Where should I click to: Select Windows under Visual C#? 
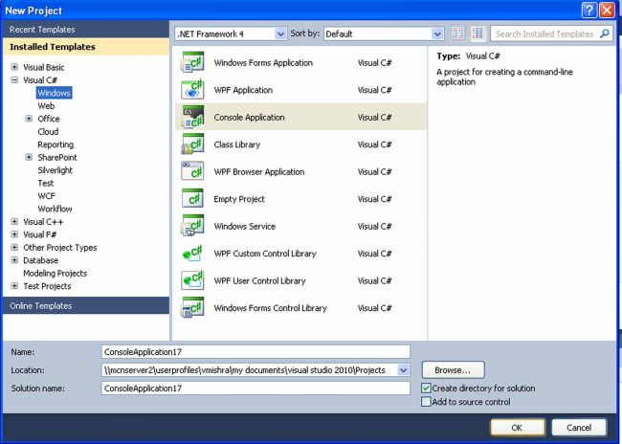point(55,93)
